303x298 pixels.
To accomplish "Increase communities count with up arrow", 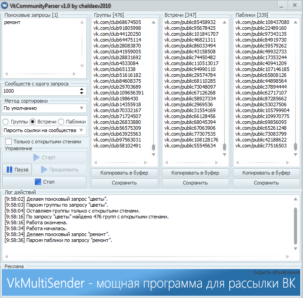I will pos(81,89).
